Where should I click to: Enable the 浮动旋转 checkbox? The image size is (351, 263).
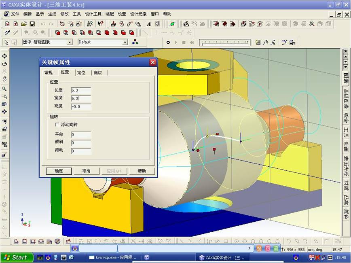pyautogui.click(x=57, y=125)
